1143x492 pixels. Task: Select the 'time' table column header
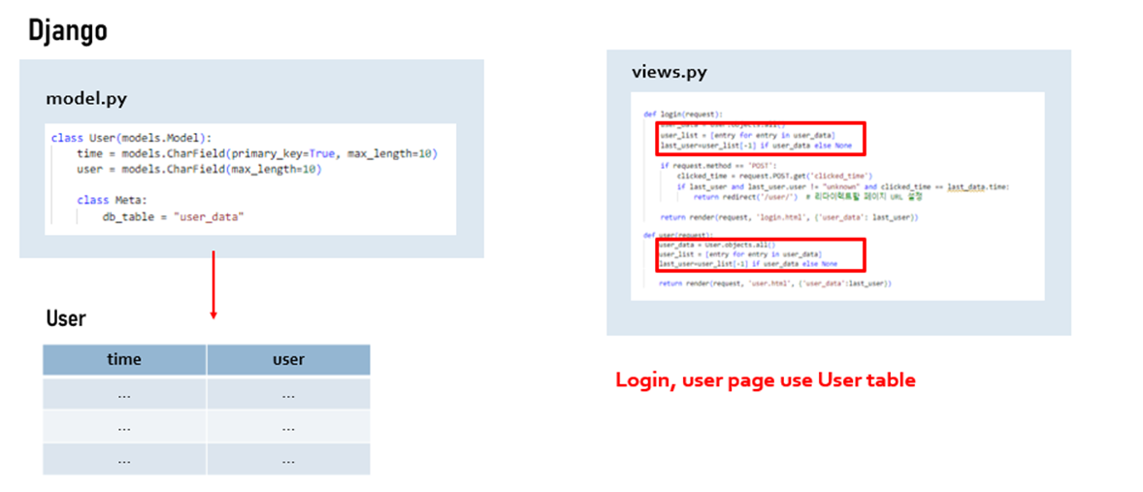[x=124, y=359]
